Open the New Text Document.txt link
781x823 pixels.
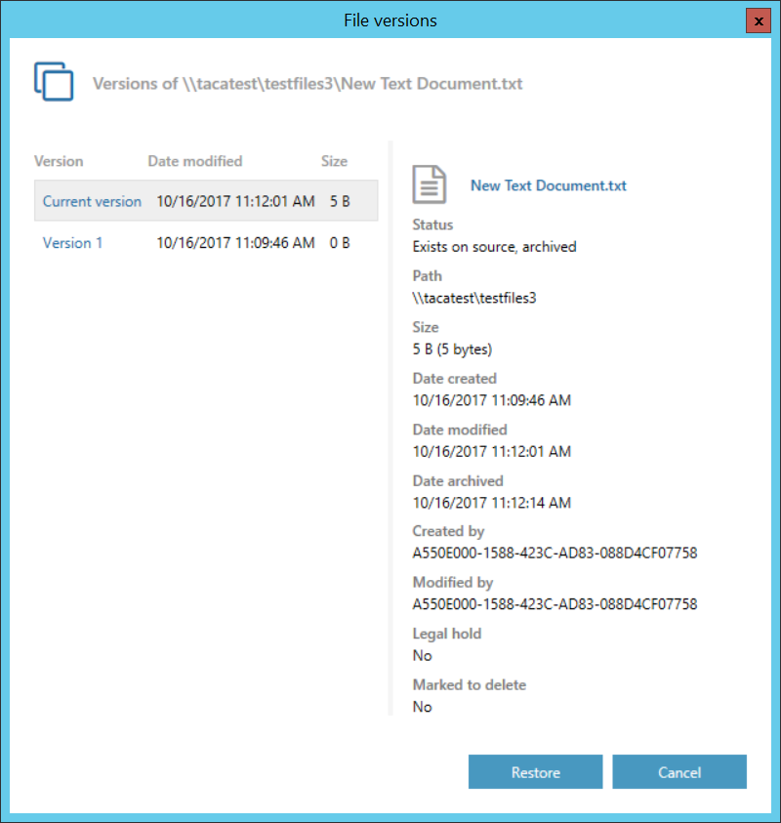click(x=548, y=185)
